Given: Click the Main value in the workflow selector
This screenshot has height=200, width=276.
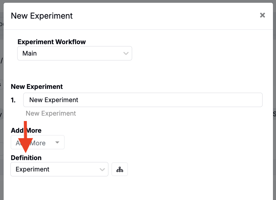Looking at the screenshot, I should 30,53.
